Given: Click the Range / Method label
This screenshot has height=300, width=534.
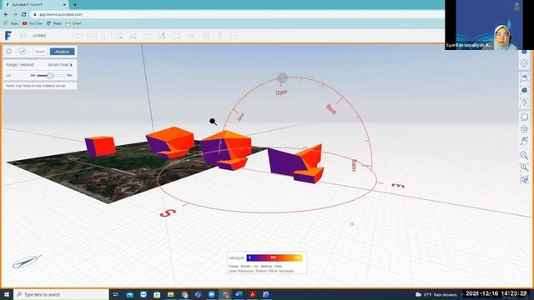Looking at the screenshot, I should (x=20, y=65).
